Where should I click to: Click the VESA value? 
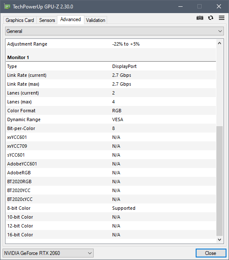click(118, 119)
